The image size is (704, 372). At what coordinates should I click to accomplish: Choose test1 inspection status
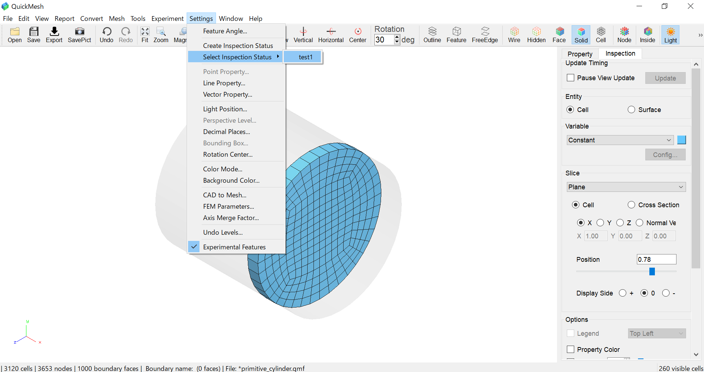coord(303,57)
